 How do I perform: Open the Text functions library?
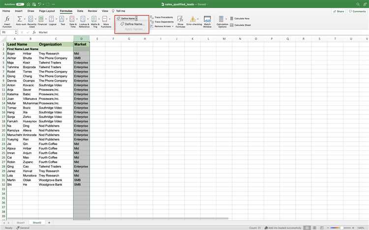tap(62, 21)
